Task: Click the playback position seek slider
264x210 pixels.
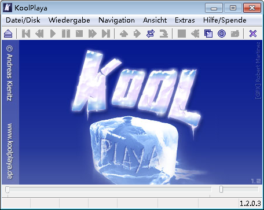Action: pos(109,189)
